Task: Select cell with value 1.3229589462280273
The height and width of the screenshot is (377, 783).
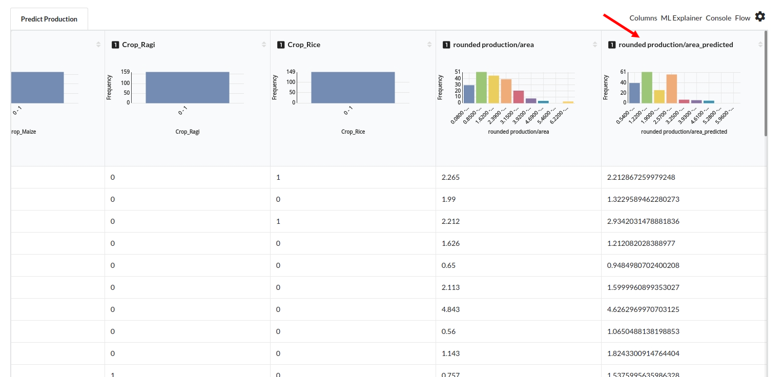Action: pyautogui.click(x=684, y=199)
